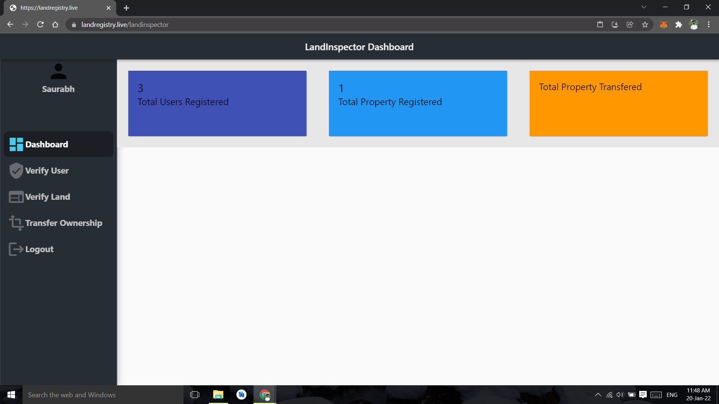Bookmark page with the star icon

(645, 25)
